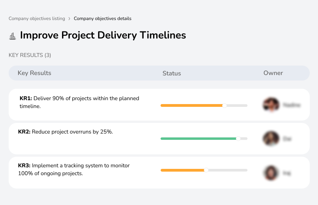This screenshot has height=205, width=318.
Task: Open KR2 Reduce project overruns text
Action: coord(66,132)
